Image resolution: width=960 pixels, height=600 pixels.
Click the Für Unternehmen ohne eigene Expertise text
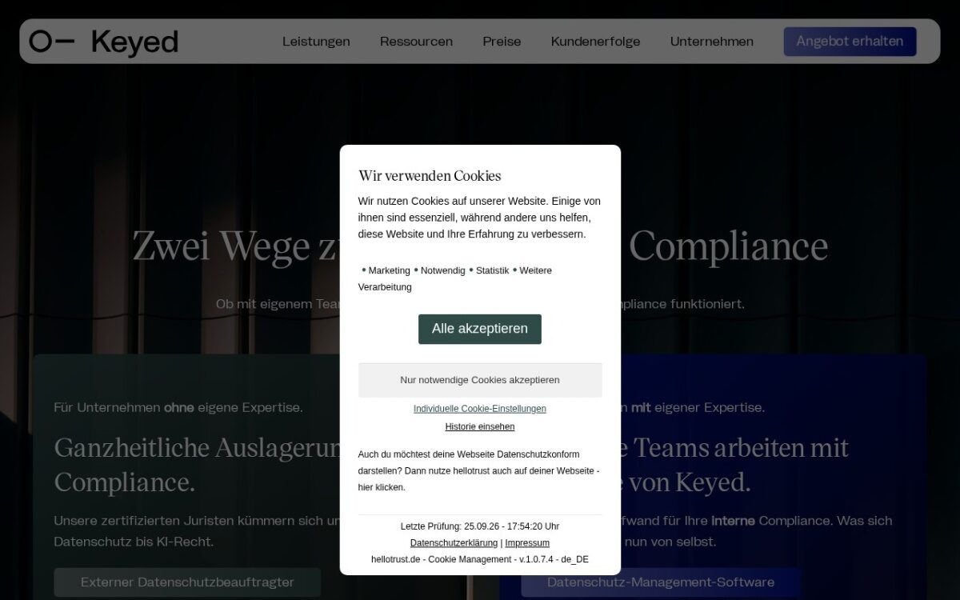178,408
